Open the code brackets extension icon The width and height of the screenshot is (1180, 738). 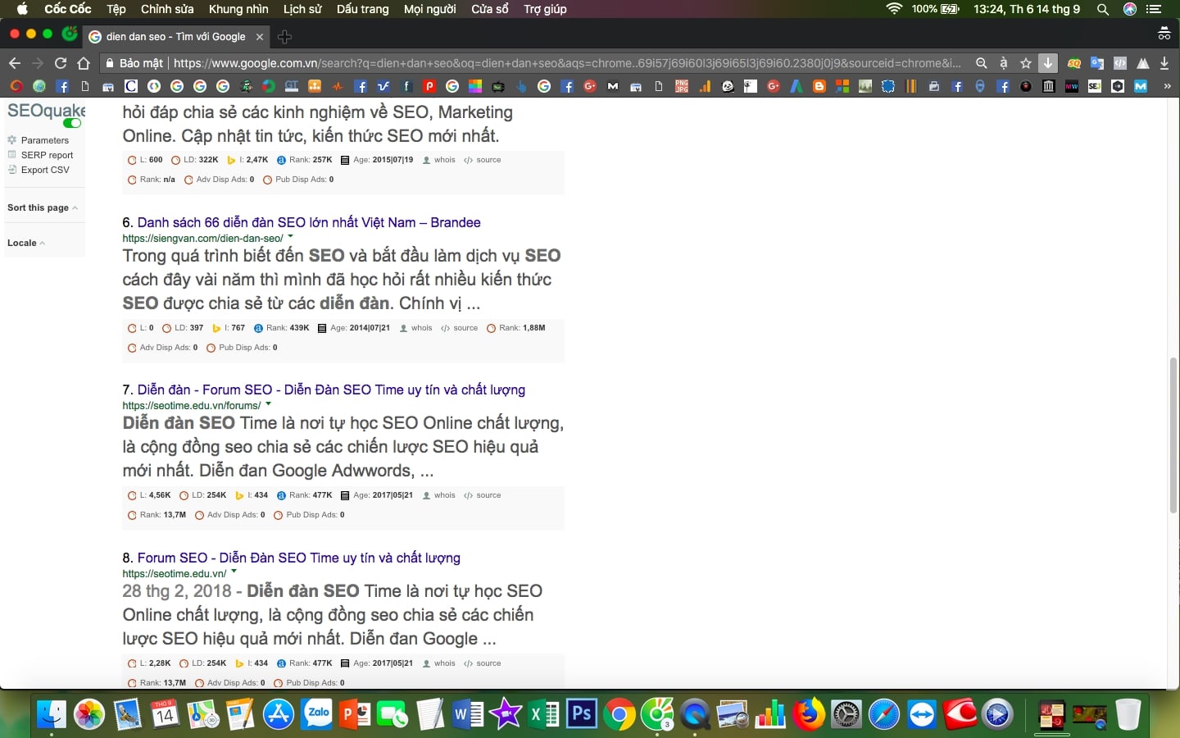click(x=1120, y=63)
